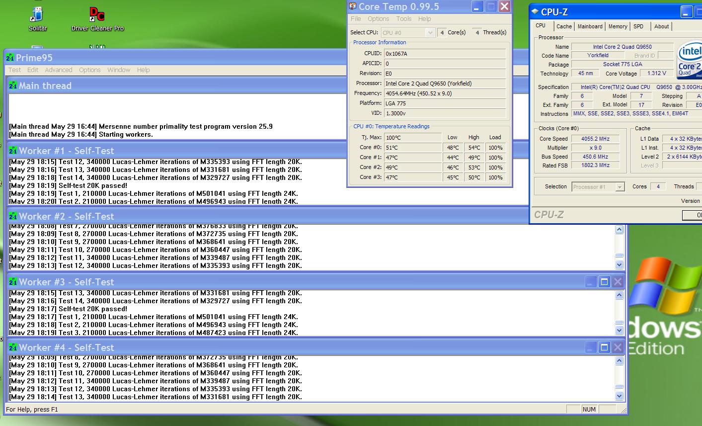Open the Help menu in Prime95

144,70
